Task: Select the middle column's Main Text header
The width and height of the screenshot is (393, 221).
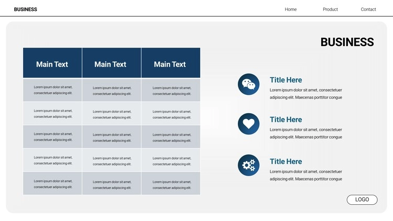Action: click(x=111, y=64)
